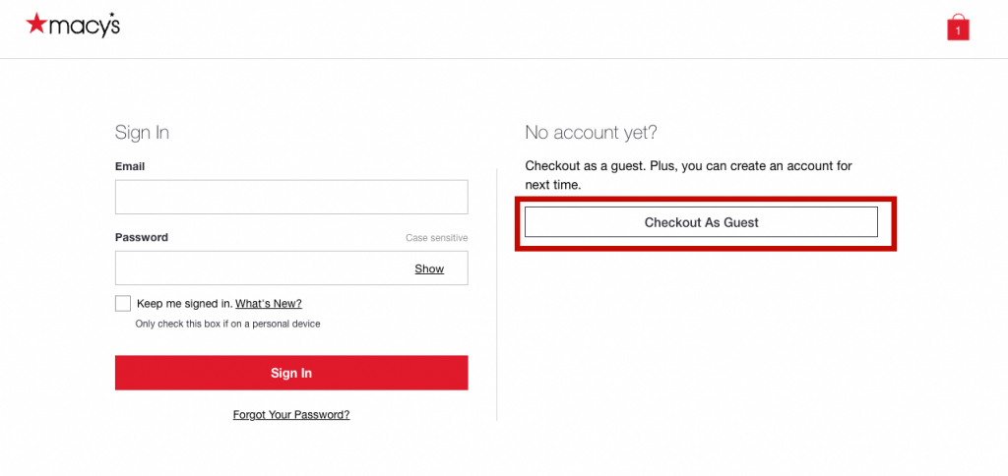
Task: Click the 'Only check this box' note
Action: click(x=227, y=324)
